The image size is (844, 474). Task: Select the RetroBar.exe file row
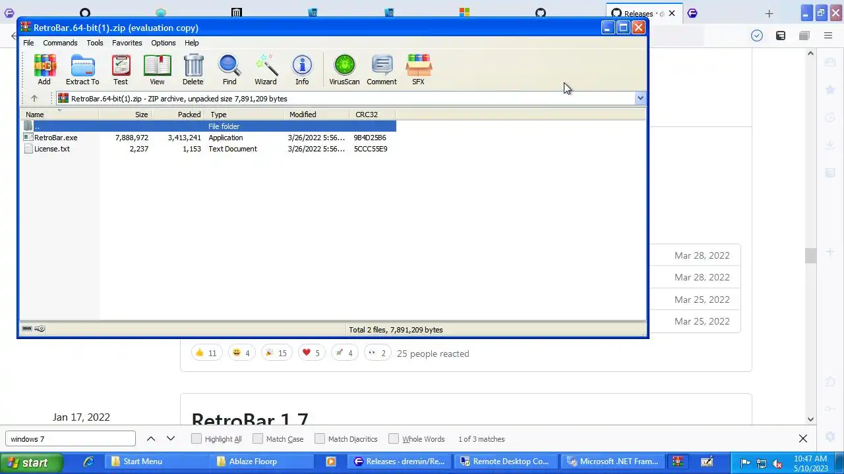(x=208, y=138)
